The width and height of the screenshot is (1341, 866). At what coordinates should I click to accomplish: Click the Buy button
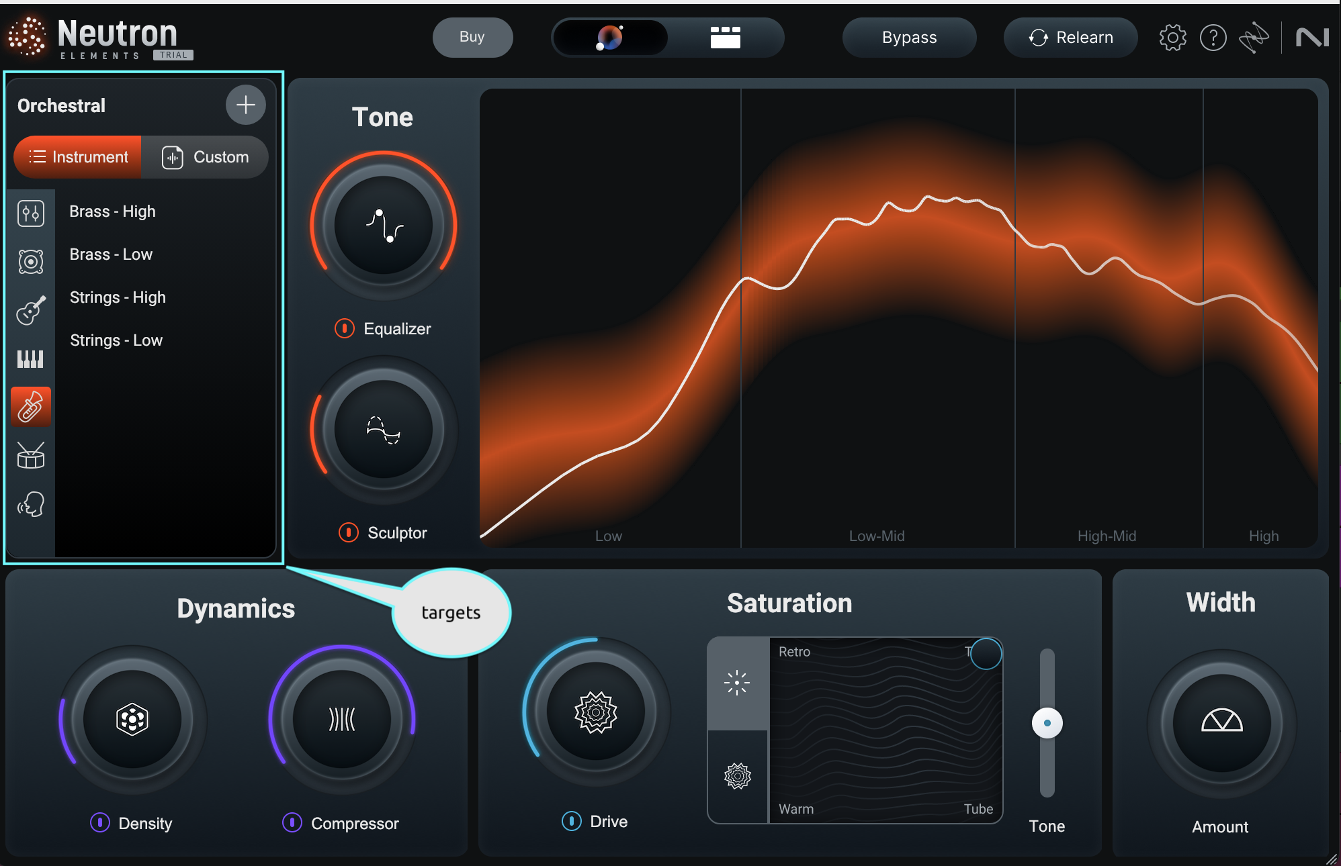(472, 38)
